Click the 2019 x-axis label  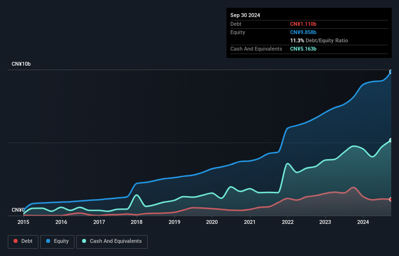[174, 222]
